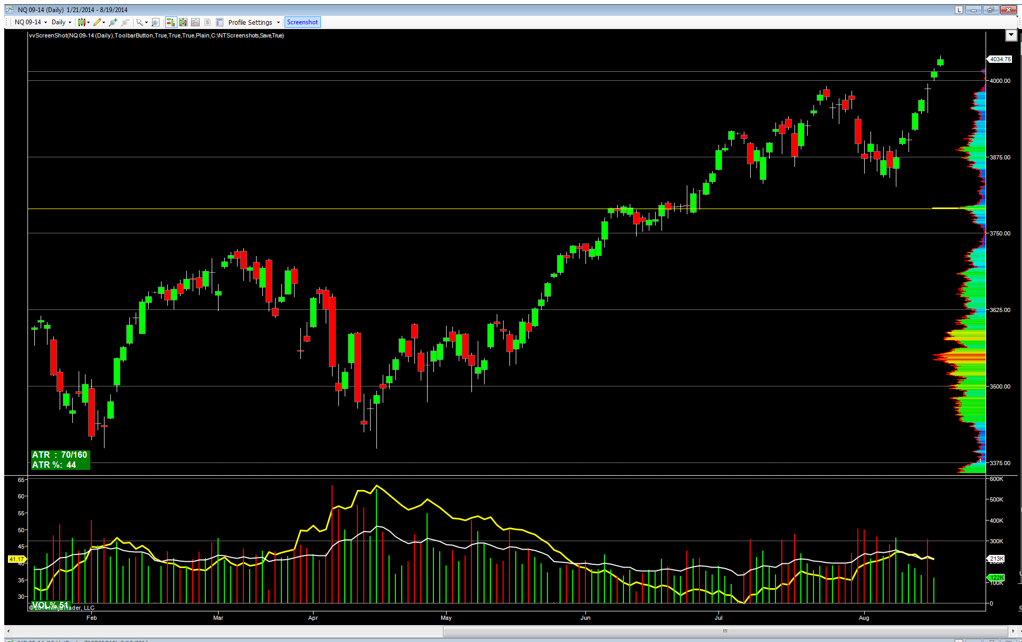
Task: Open the NQ 09-14 instrument selector dropdown
Action: click(x=31, y=22)
